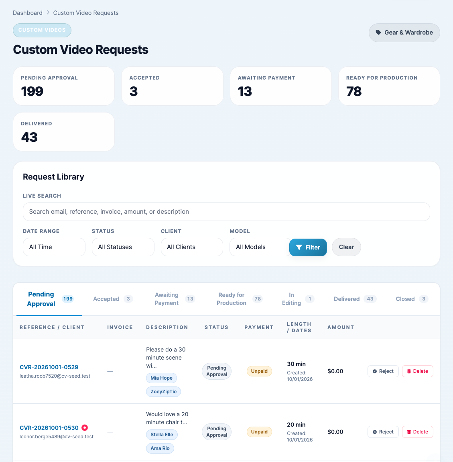Click reject circle icon for CVR-20261001-0529
The image size is (453, 462).
click(375, 371)
